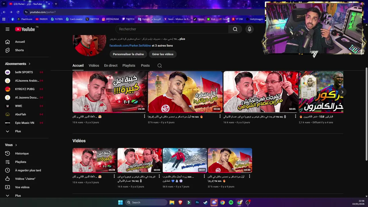Go back with browser back arrow
368x207 pixels.
click(x=4, y=12)
